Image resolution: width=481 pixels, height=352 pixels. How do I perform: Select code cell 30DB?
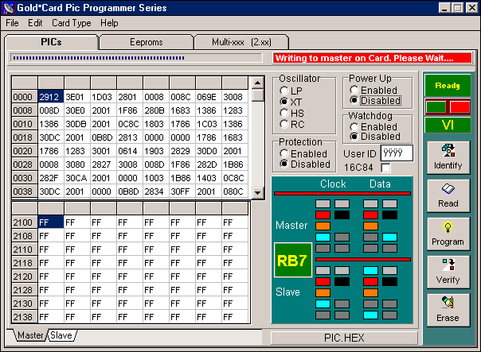pyautogui.click(x=77, y=124)
